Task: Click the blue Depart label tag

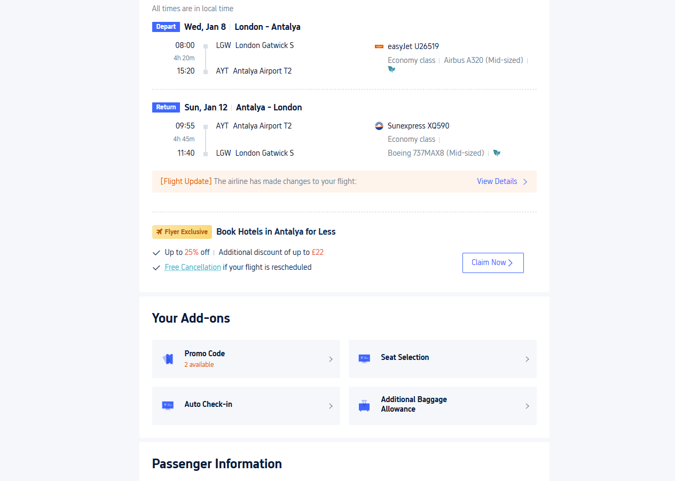Action: coord(166,27)
